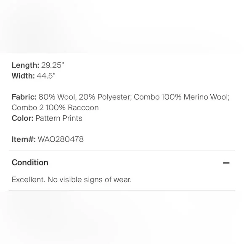Viewport: 244px width, 244px height.
Task: Click the 29.25" length value
Action: coord(53,65)
